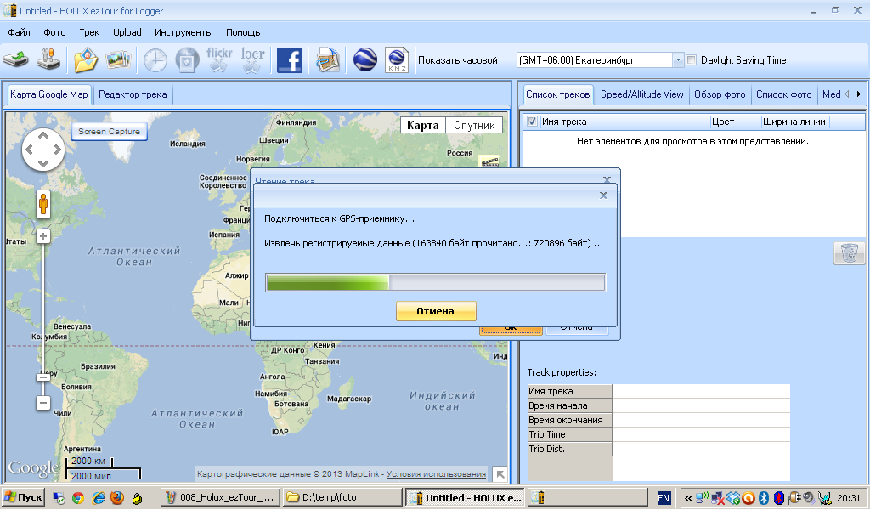
Task: Click the overview map collapse arrow
Action: point(500,474)
